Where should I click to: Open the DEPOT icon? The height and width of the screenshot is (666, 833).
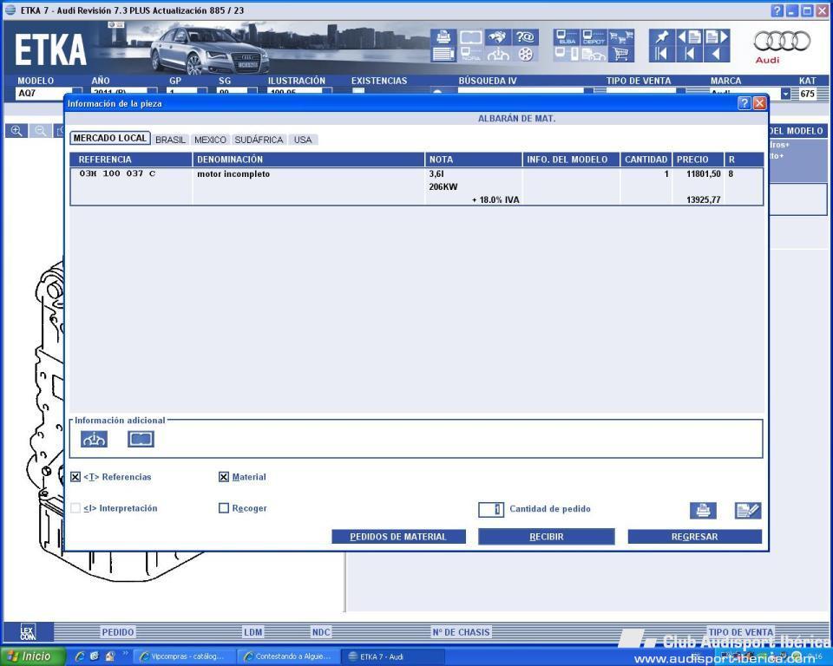point(594,37)
